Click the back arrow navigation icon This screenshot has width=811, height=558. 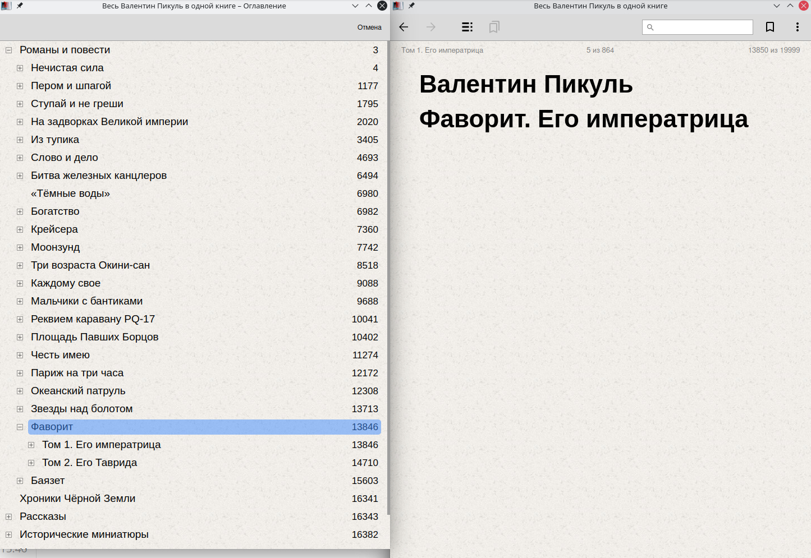pyautogui.click(x=404, y=27)
